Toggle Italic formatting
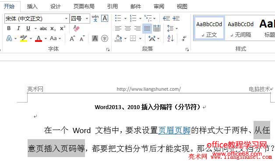 tap(18, 28)
